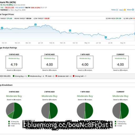
Task: Click the current 12 Hold legend square
Action: [x=115, y=126]
